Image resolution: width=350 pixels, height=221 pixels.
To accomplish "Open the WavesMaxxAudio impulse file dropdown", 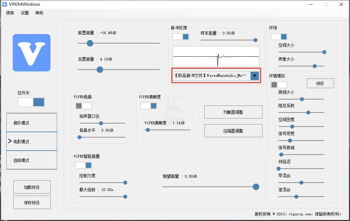I will (254, 76).
